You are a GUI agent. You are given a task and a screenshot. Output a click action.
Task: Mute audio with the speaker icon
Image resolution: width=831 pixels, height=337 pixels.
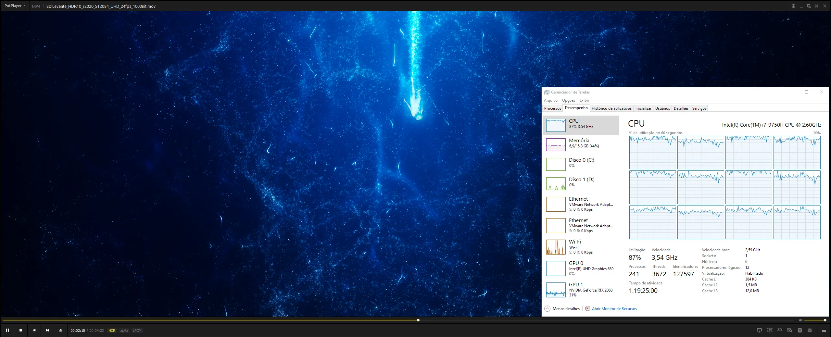(800, 320)
